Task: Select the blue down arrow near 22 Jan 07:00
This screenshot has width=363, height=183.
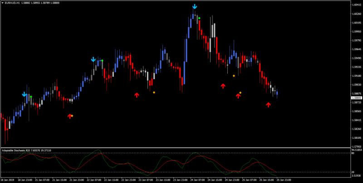Action: tap(93, 60)
